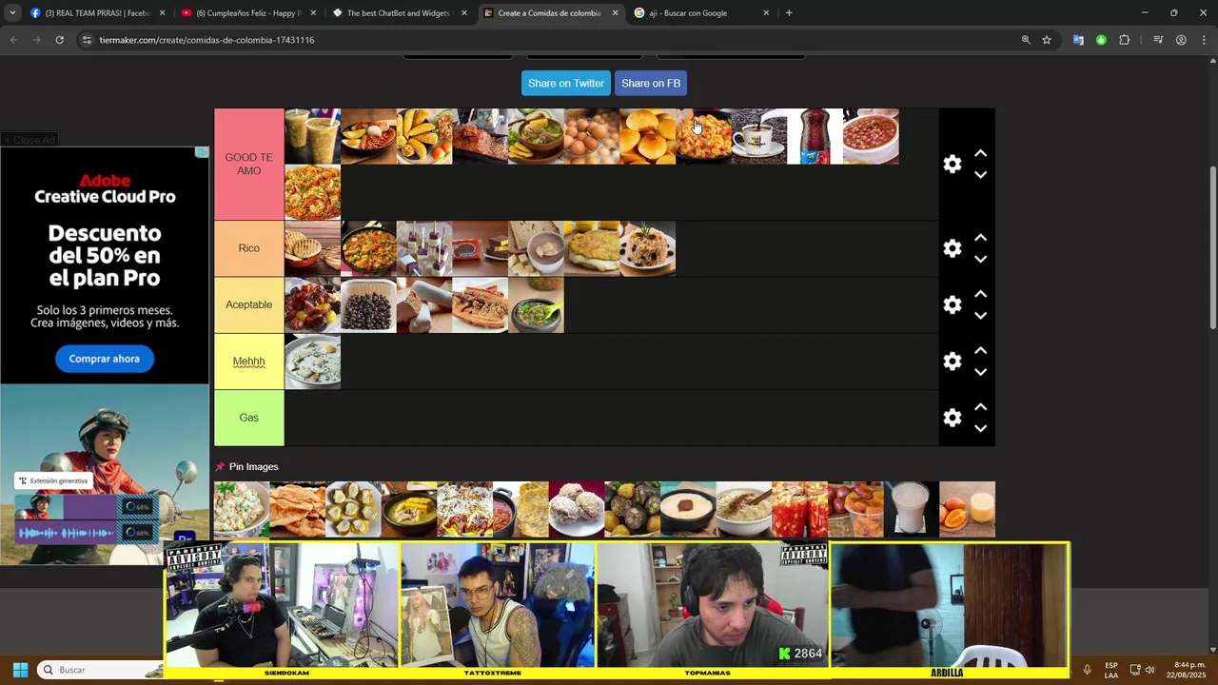Open settings gear for Aceptable row
The image size is (1218, 685).
point(952,304)
